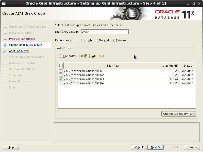Sort by the Size (in MB) column header
Screen dimensions: 203x152
171,66
